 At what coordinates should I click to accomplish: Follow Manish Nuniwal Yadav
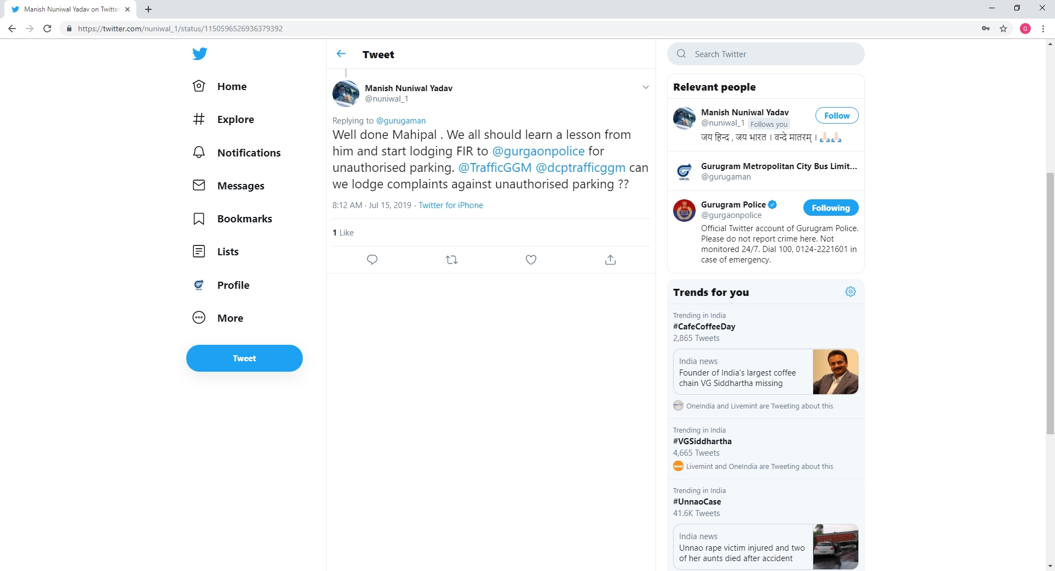tap(836, 115)
